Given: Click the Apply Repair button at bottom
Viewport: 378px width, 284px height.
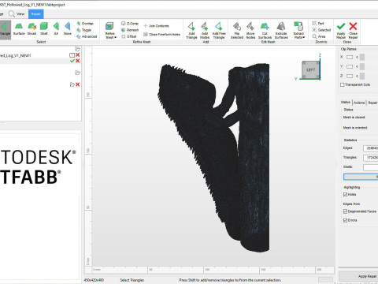Looking at the screenshot, I should tap(367, 276).
